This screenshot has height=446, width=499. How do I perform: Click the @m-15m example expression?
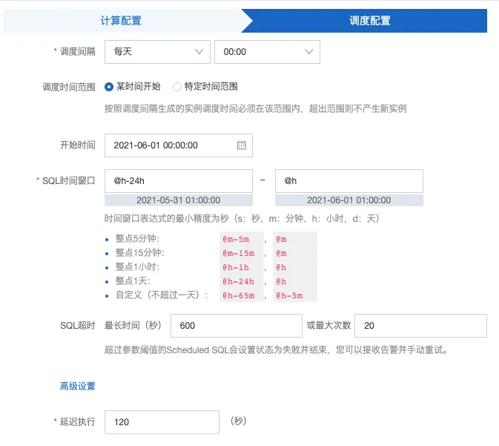pyautogui.click(x=239, y=253)
